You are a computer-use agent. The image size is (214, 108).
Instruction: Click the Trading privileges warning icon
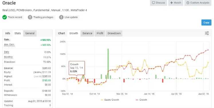point(30,17)
